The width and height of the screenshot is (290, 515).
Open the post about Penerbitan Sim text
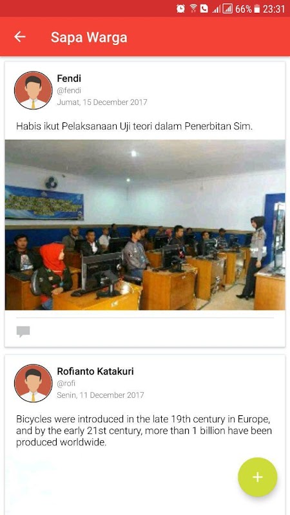pyautogui.click(x=135, y=126)
